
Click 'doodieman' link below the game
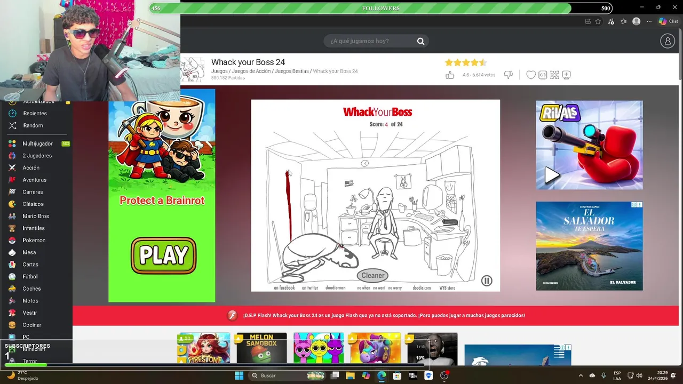(336, 288)
